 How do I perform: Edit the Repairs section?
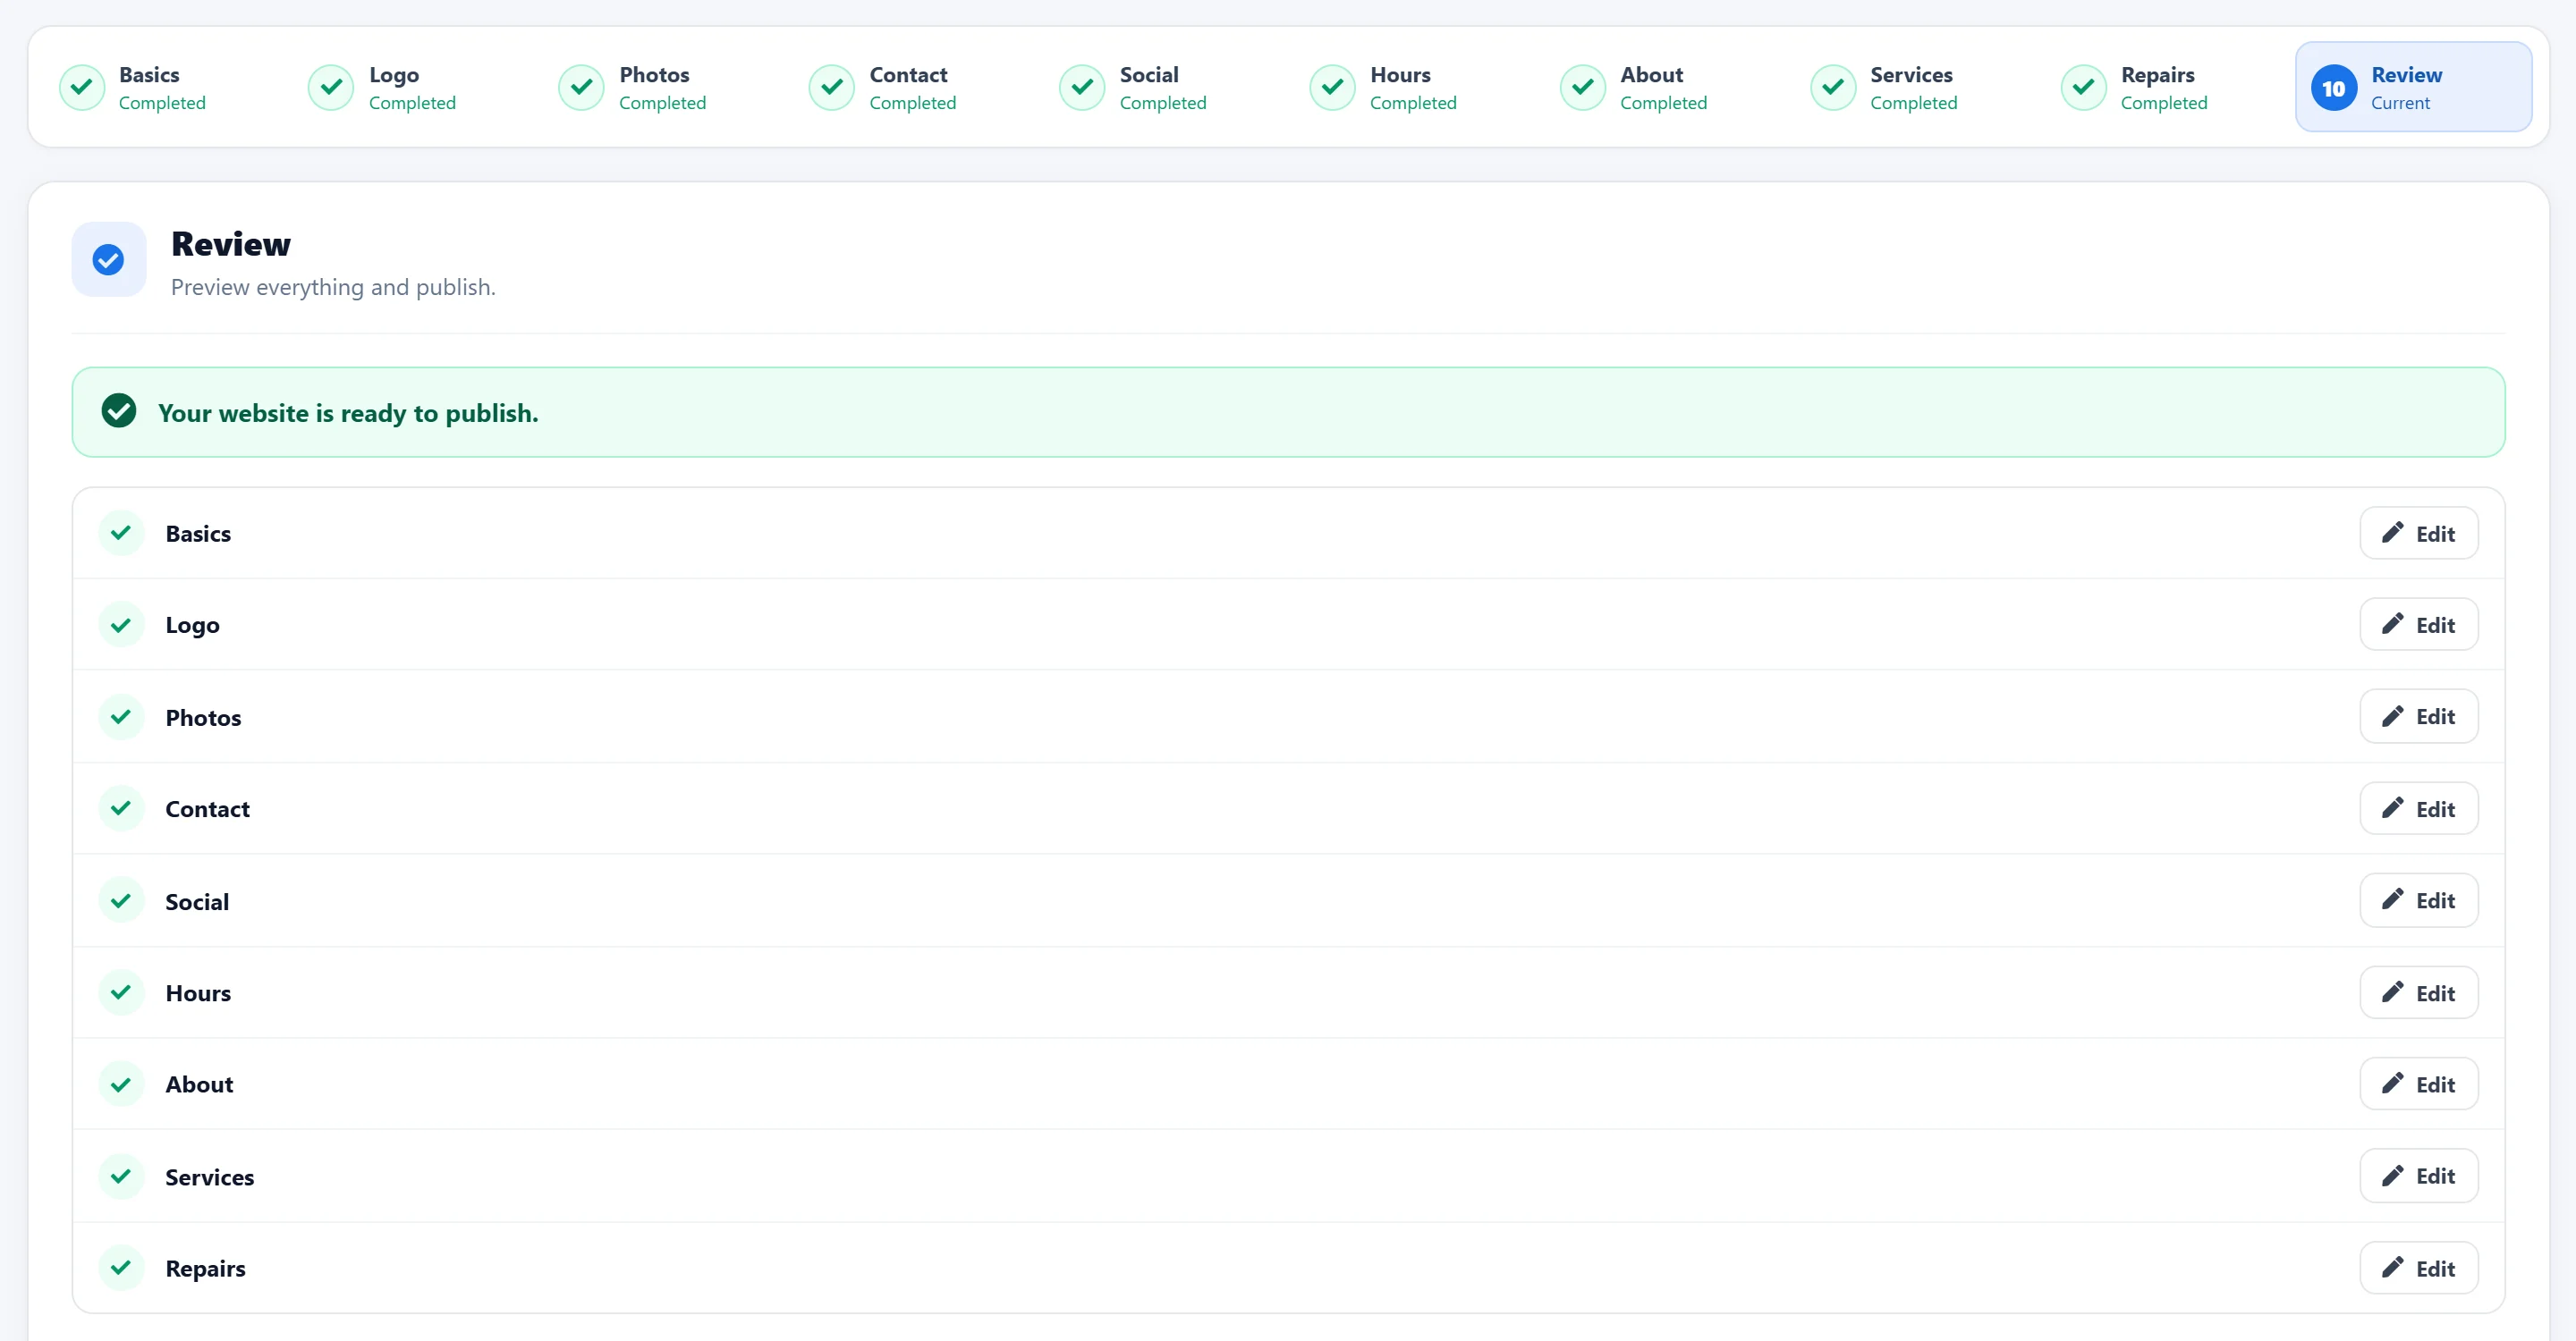click(2418, 1268)
